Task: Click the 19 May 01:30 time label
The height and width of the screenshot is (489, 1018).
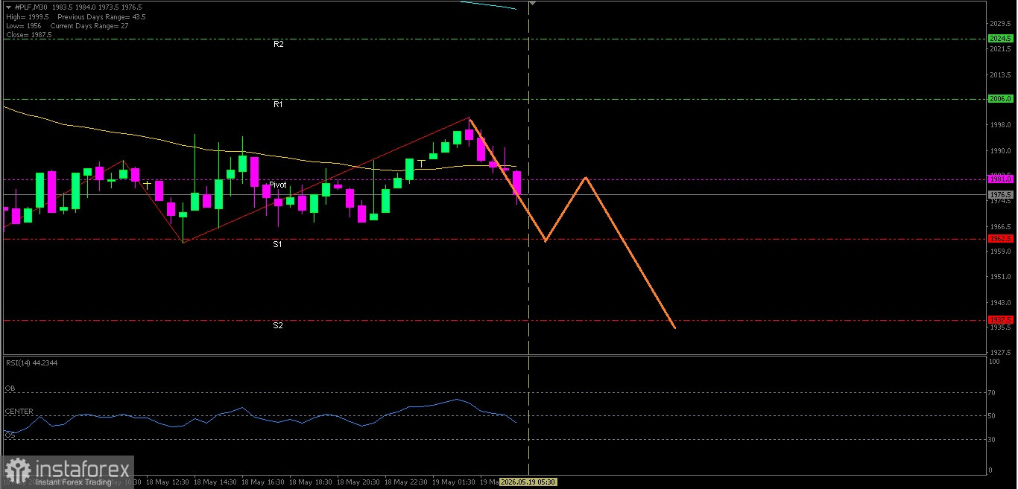Action: pyautogui.click(x=454, y=482)
